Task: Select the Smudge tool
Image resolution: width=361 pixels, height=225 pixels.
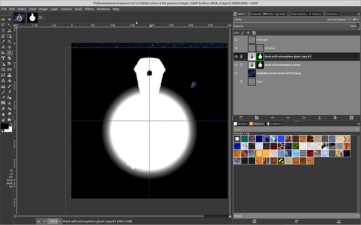Action: (x=9, y=114)
